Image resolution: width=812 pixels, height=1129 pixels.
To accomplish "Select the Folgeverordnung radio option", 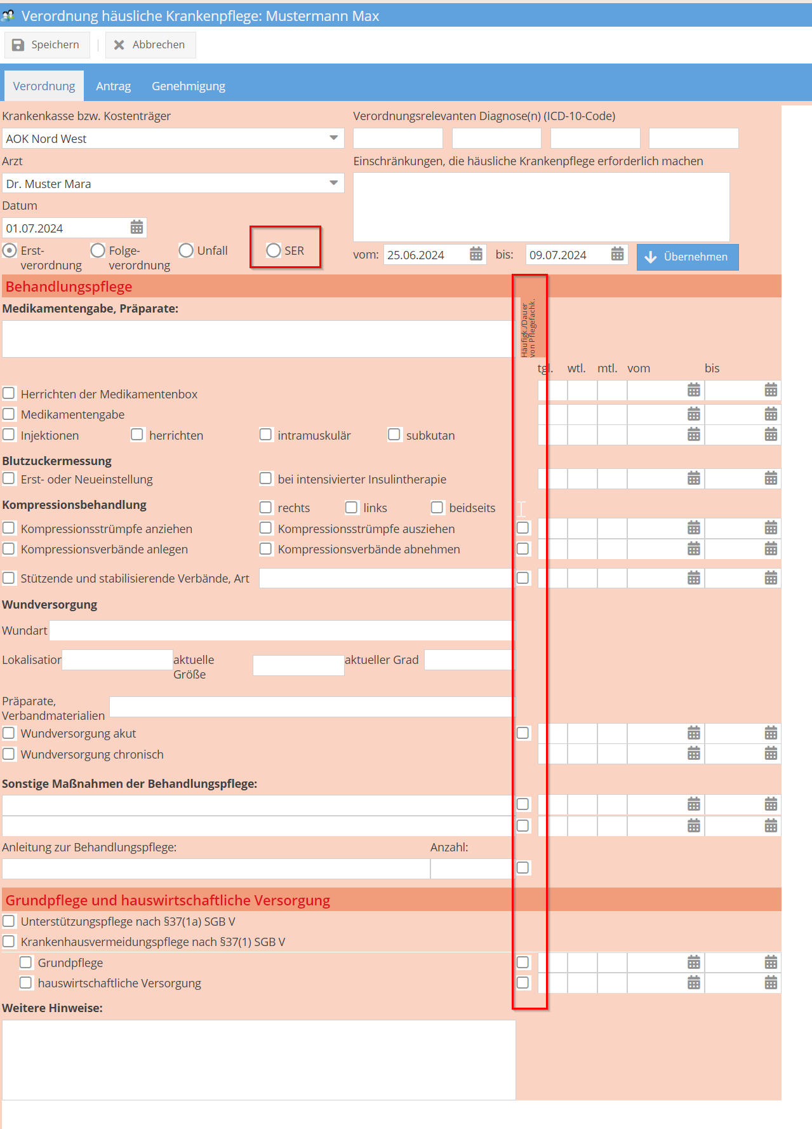I will tap(98, 250).
